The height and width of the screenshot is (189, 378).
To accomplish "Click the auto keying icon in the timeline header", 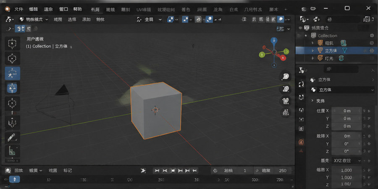I will point(143,171).
